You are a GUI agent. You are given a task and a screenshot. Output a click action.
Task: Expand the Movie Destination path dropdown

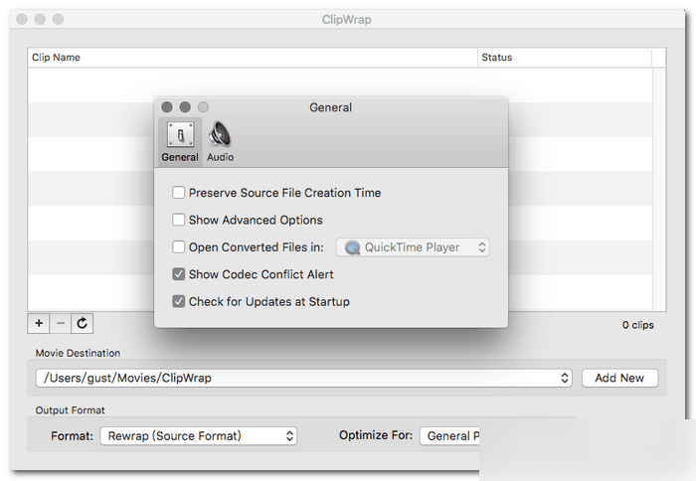point(565,378)
